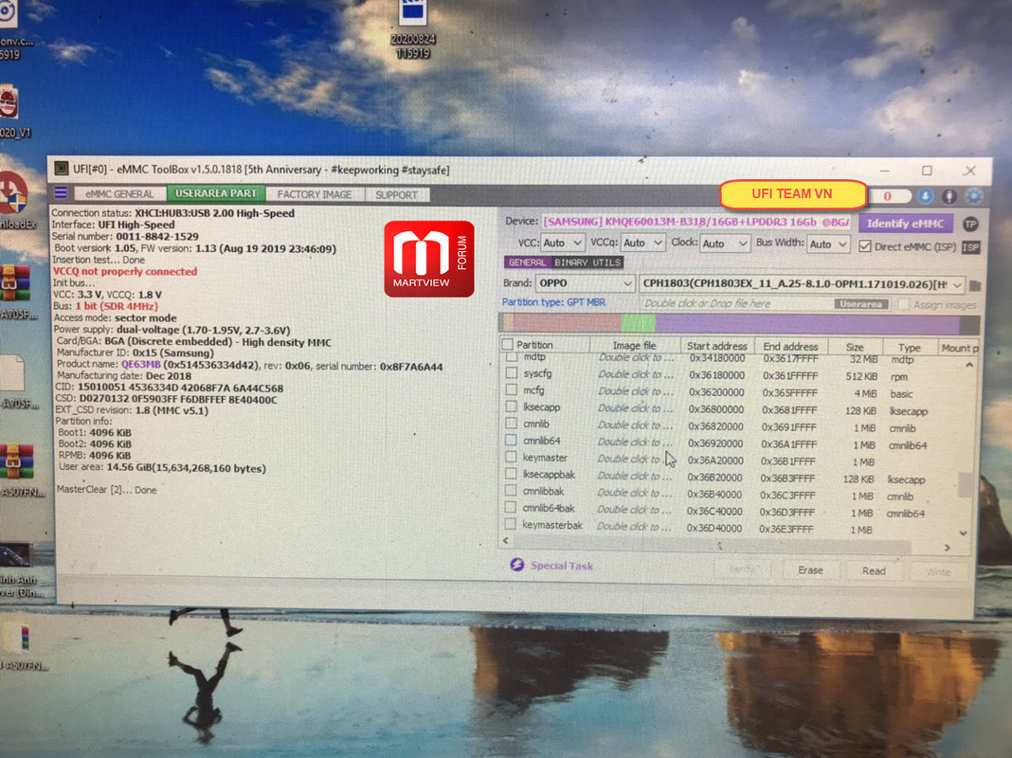Toggle Direct eMMC (ISP) checkbox
Viewport: 1012px width, 758px height.
point(865,246)
